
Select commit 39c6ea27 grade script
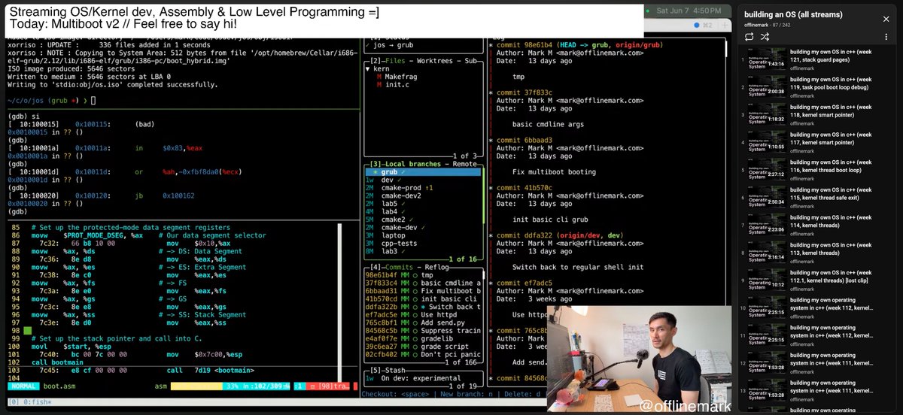click(x=422, y=346)
